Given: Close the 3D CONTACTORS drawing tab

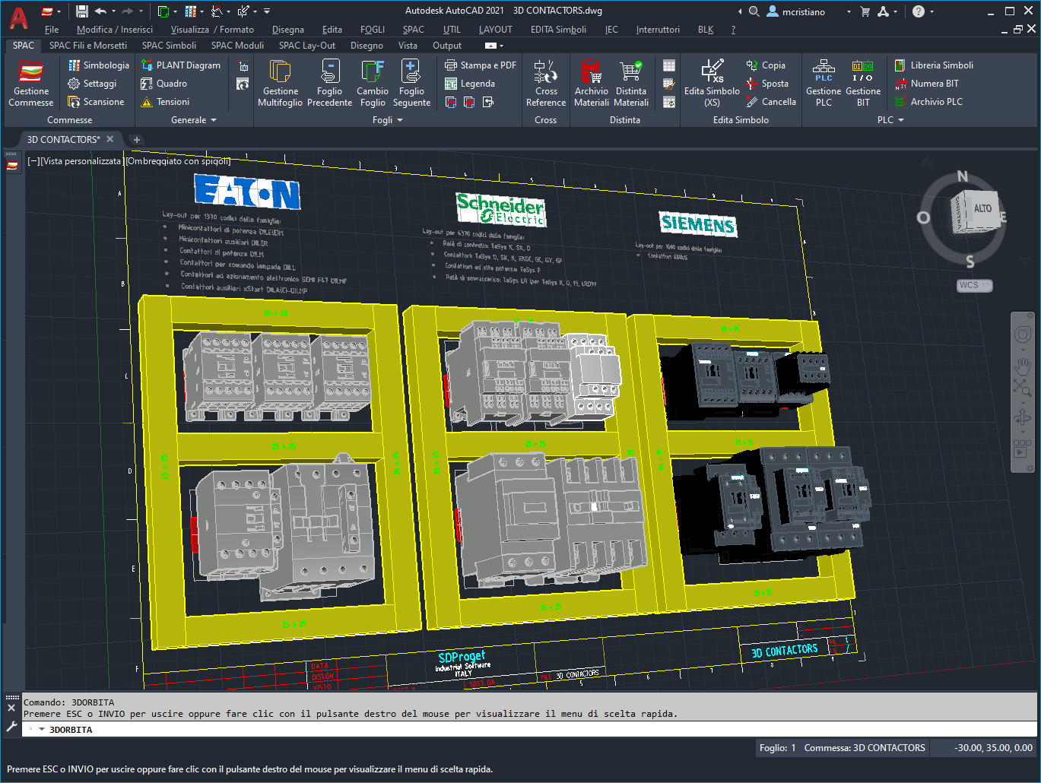Looking at the screenshot, I should coord(110,139).
